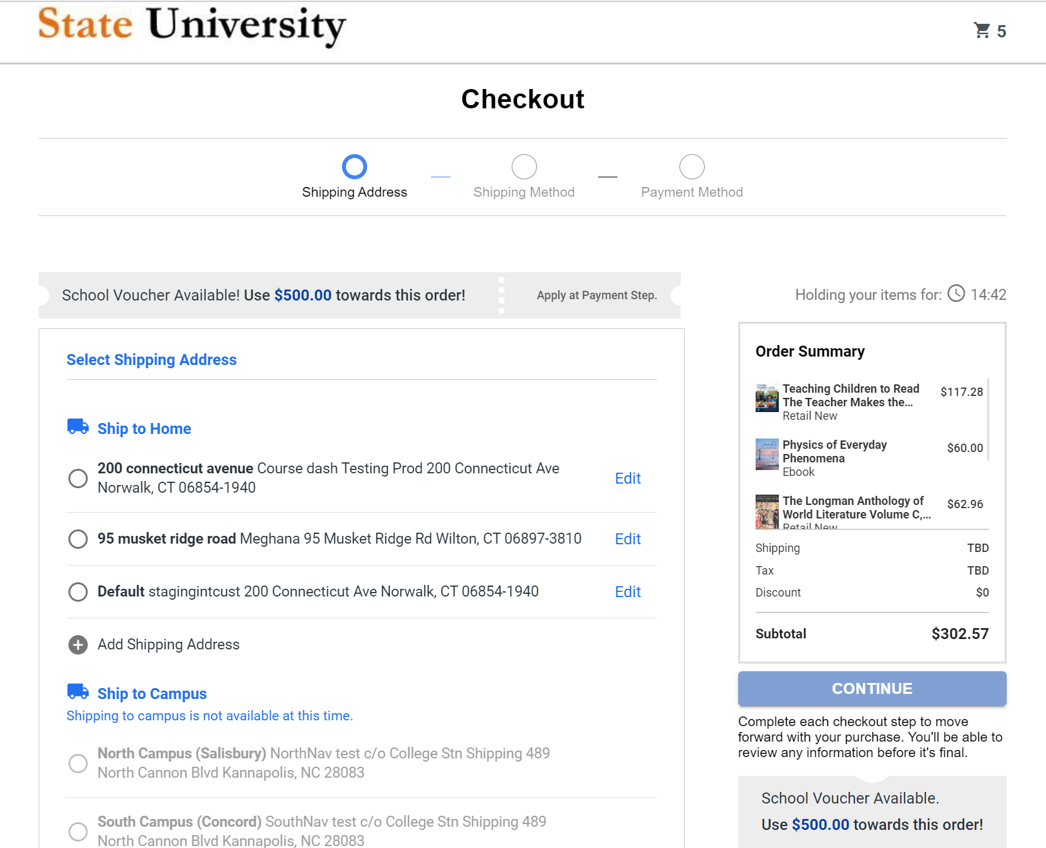Choose the Default address radio button

(x=78, y=592)
